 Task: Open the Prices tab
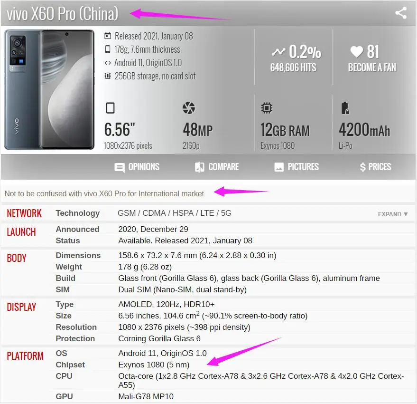coord(375,167)
